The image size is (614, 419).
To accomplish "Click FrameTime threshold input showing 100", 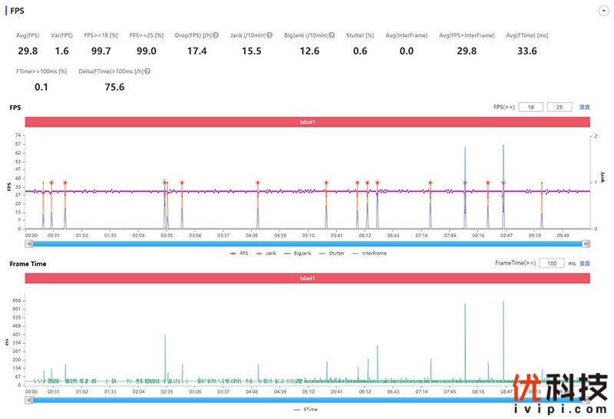I will click(x=552, y=263).
